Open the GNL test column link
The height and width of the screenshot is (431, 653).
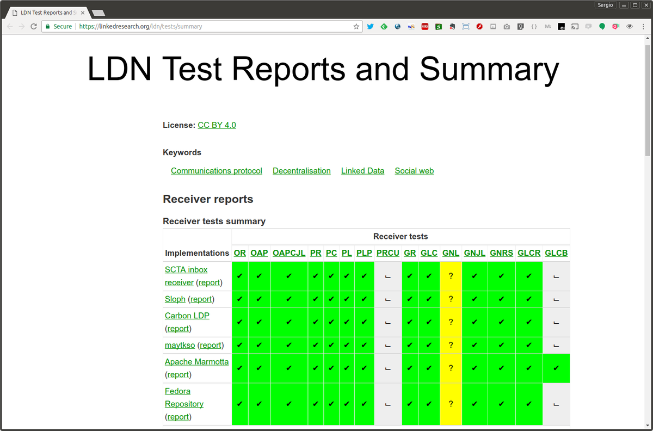coord(451,253)
